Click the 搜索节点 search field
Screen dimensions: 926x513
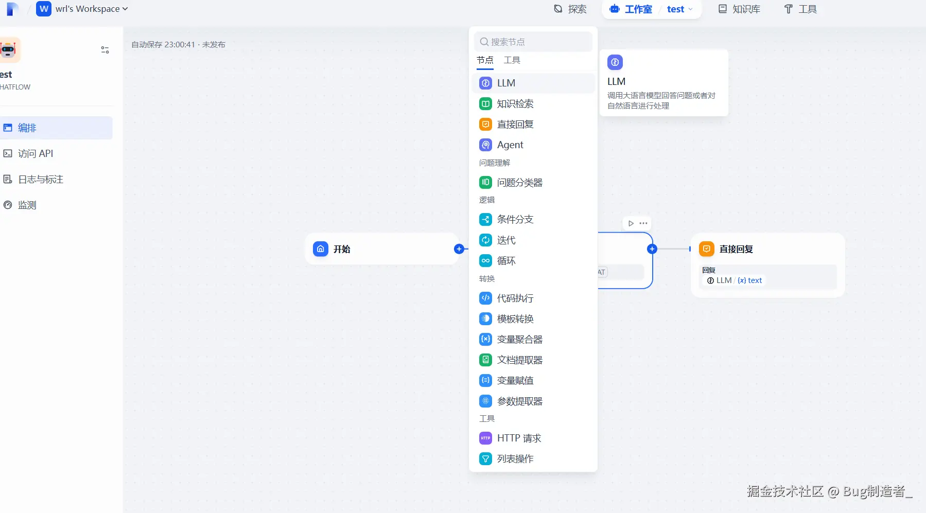pyautogui.click(x=533, y=42)
